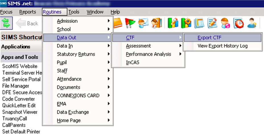The image size is (264, 135).
Task: Open the bar chart with pencil icon
Action: (173, 23)
